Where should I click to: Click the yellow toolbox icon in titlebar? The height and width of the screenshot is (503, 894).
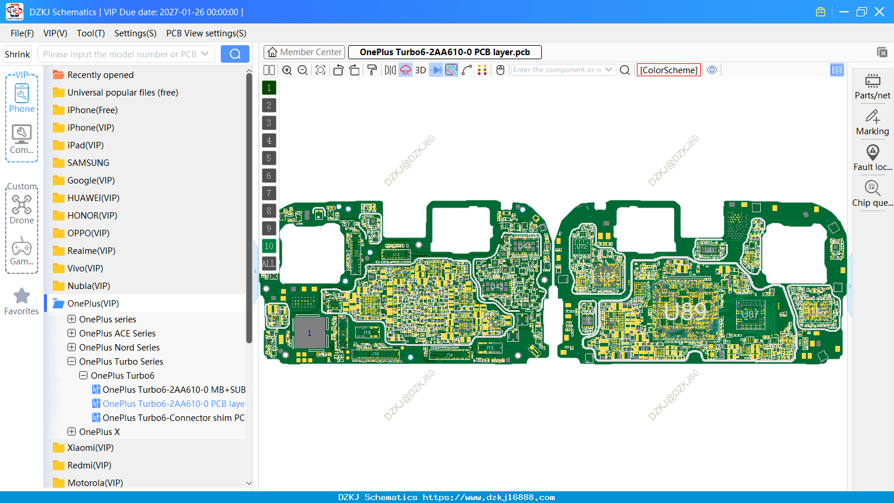coord(821,12)
